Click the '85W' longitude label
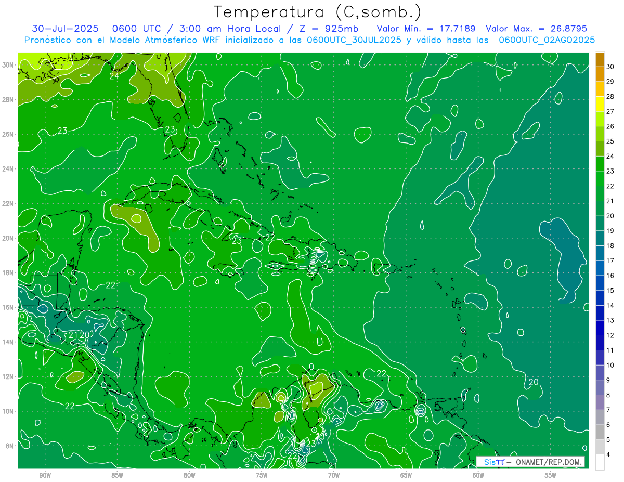 pos(117,475)
